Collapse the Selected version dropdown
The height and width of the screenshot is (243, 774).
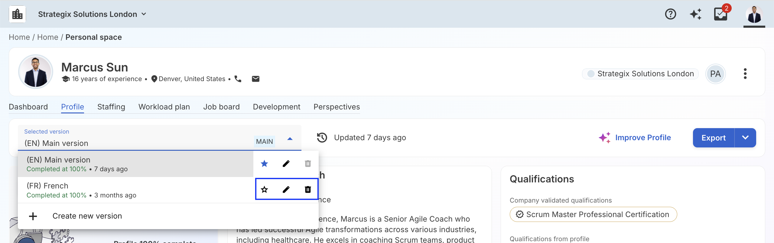pos(290,139)
